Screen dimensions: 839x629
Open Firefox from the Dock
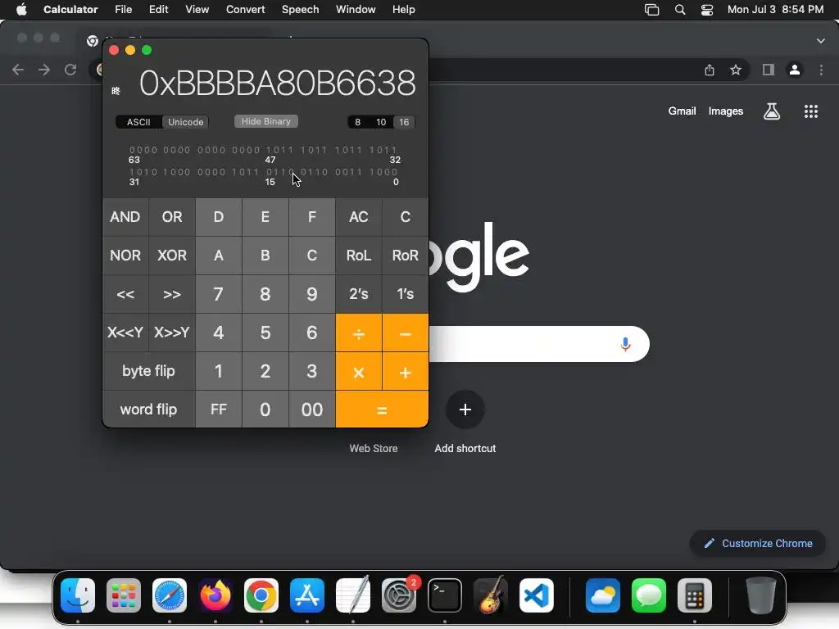(215, 595)
